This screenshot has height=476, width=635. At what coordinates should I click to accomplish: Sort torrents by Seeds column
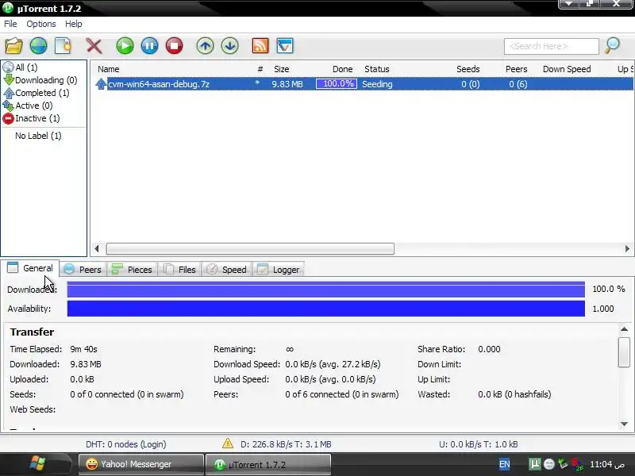pyautogui.click(x=468, y=69)
